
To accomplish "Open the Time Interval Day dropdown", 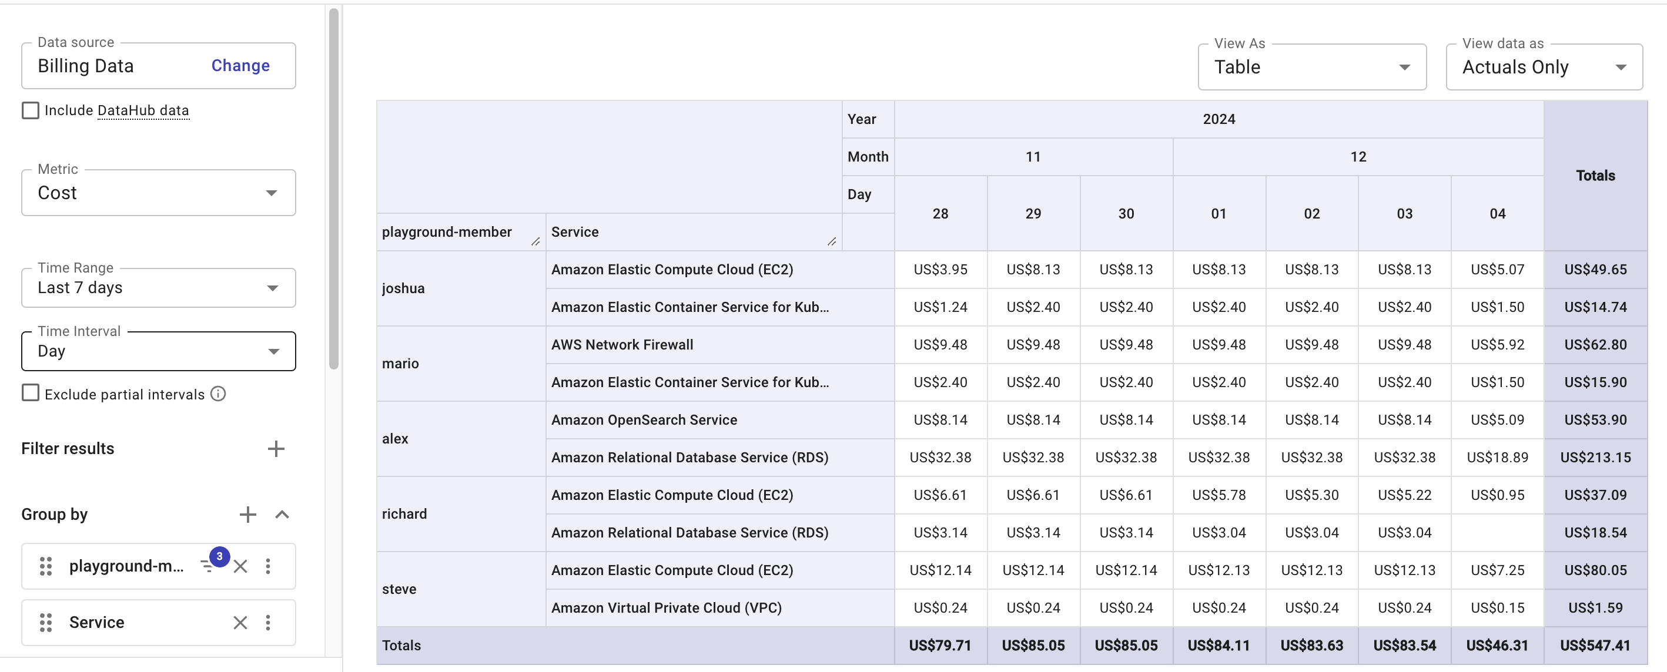I will [158, 350].
